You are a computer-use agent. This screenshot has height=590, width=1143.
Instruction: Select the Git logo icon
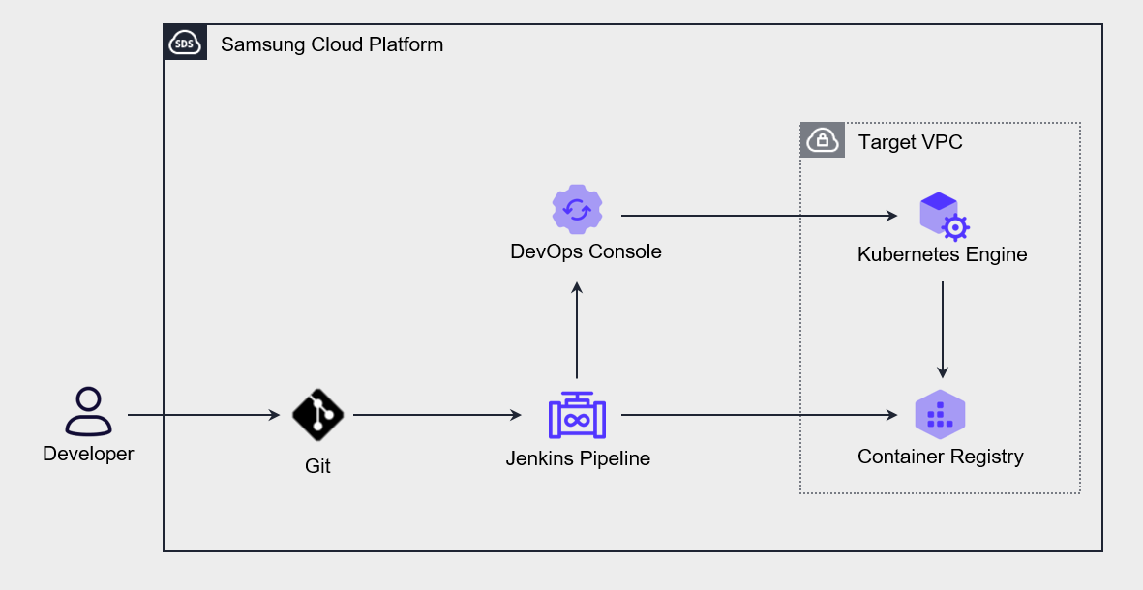[x=317, y=415]
